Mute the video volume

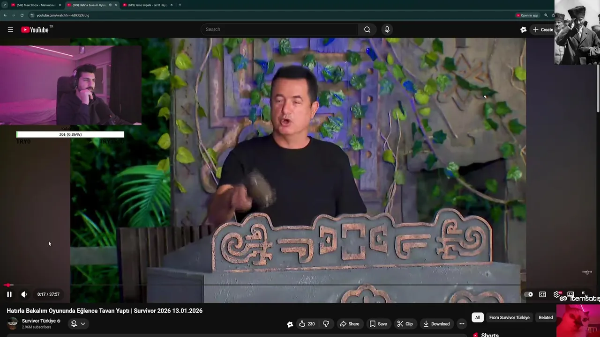(24, 294)
